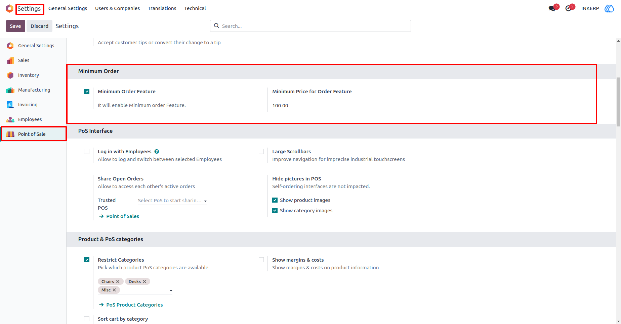Remove the Desks category tag
Screen dimensions: 621x324
(x=144, y=282)
